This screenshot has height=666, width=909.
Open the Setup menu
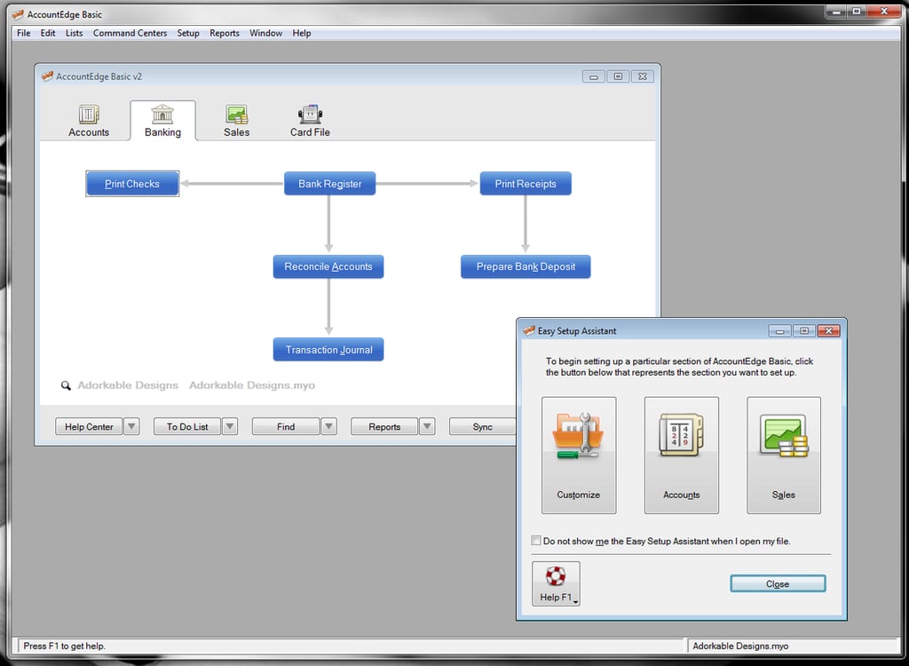(188, 33)
